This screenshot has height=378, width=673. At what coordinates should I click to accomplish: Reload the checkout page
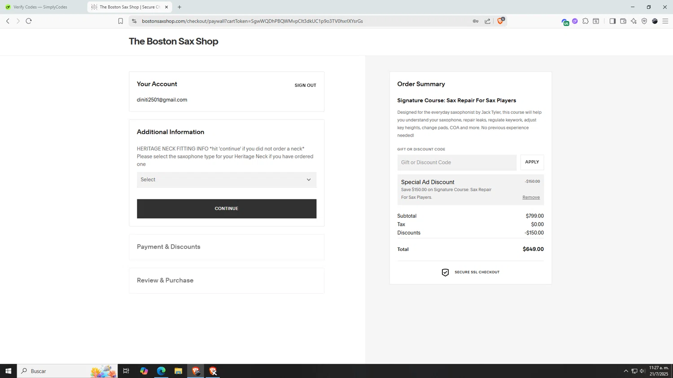pyautogui.click(x=29, y=21)
